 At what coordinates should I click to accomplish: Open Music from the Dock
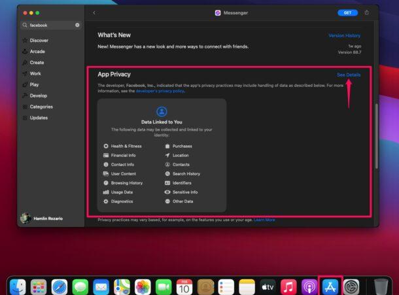tap(288, 287)
